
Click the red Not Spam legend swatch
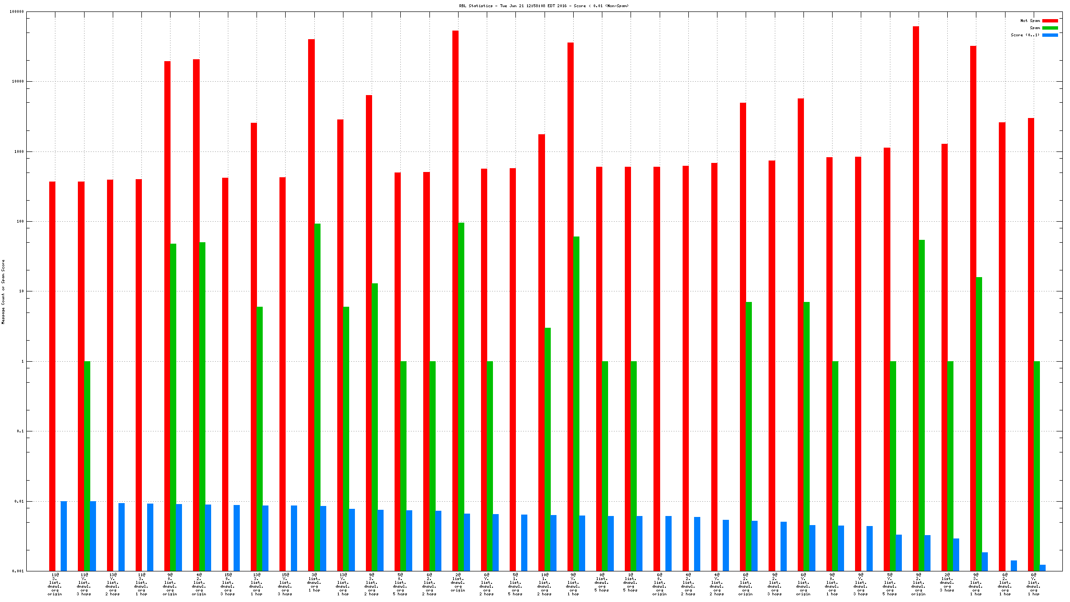click(x=1050, y=21)
